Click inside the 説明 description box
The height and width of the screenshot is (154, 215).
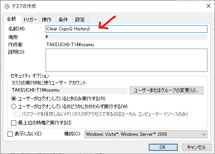tap(127, 60)
